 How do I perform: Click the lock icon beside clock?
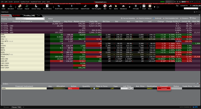191,6
